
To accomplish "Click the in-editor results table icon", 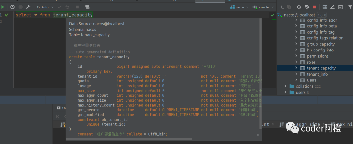I will click(87, 7).
